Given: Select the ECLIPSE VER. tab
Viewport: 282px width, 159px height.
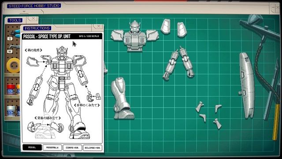Looking at the screenshot, I should coord(93,148).
